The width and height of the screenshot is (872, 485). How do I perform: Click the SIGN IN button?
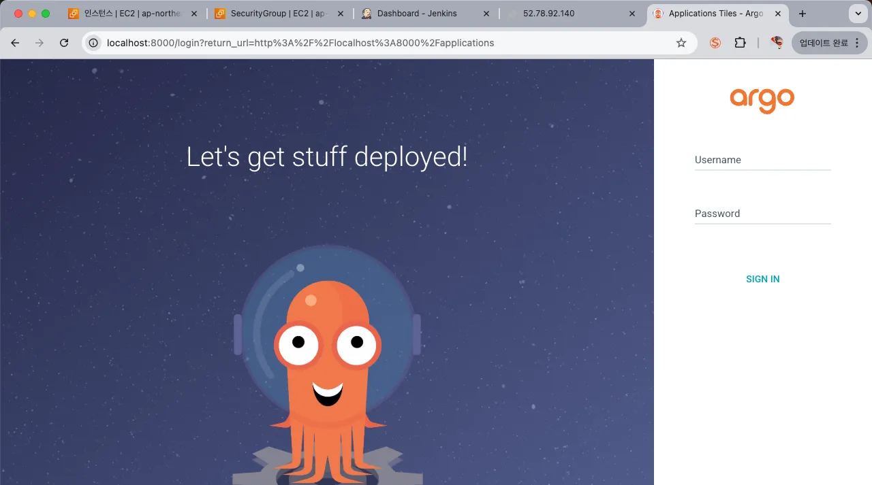pyautogui.click(x=763, y=279)
